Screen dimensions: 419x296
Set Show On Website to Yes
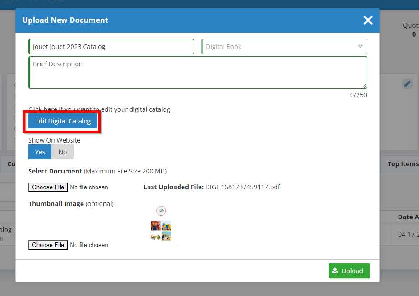(40, 152)
